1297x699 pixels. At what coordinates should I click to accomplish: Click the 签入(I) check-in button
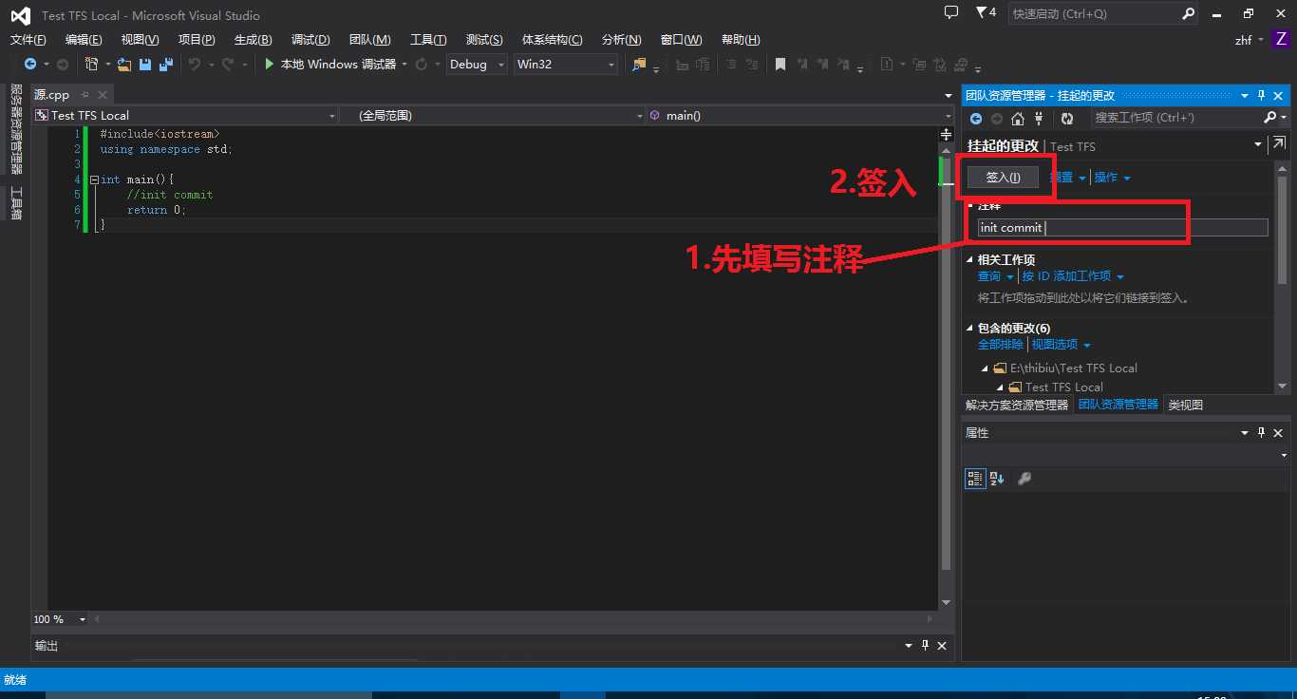click(1003, 178)
